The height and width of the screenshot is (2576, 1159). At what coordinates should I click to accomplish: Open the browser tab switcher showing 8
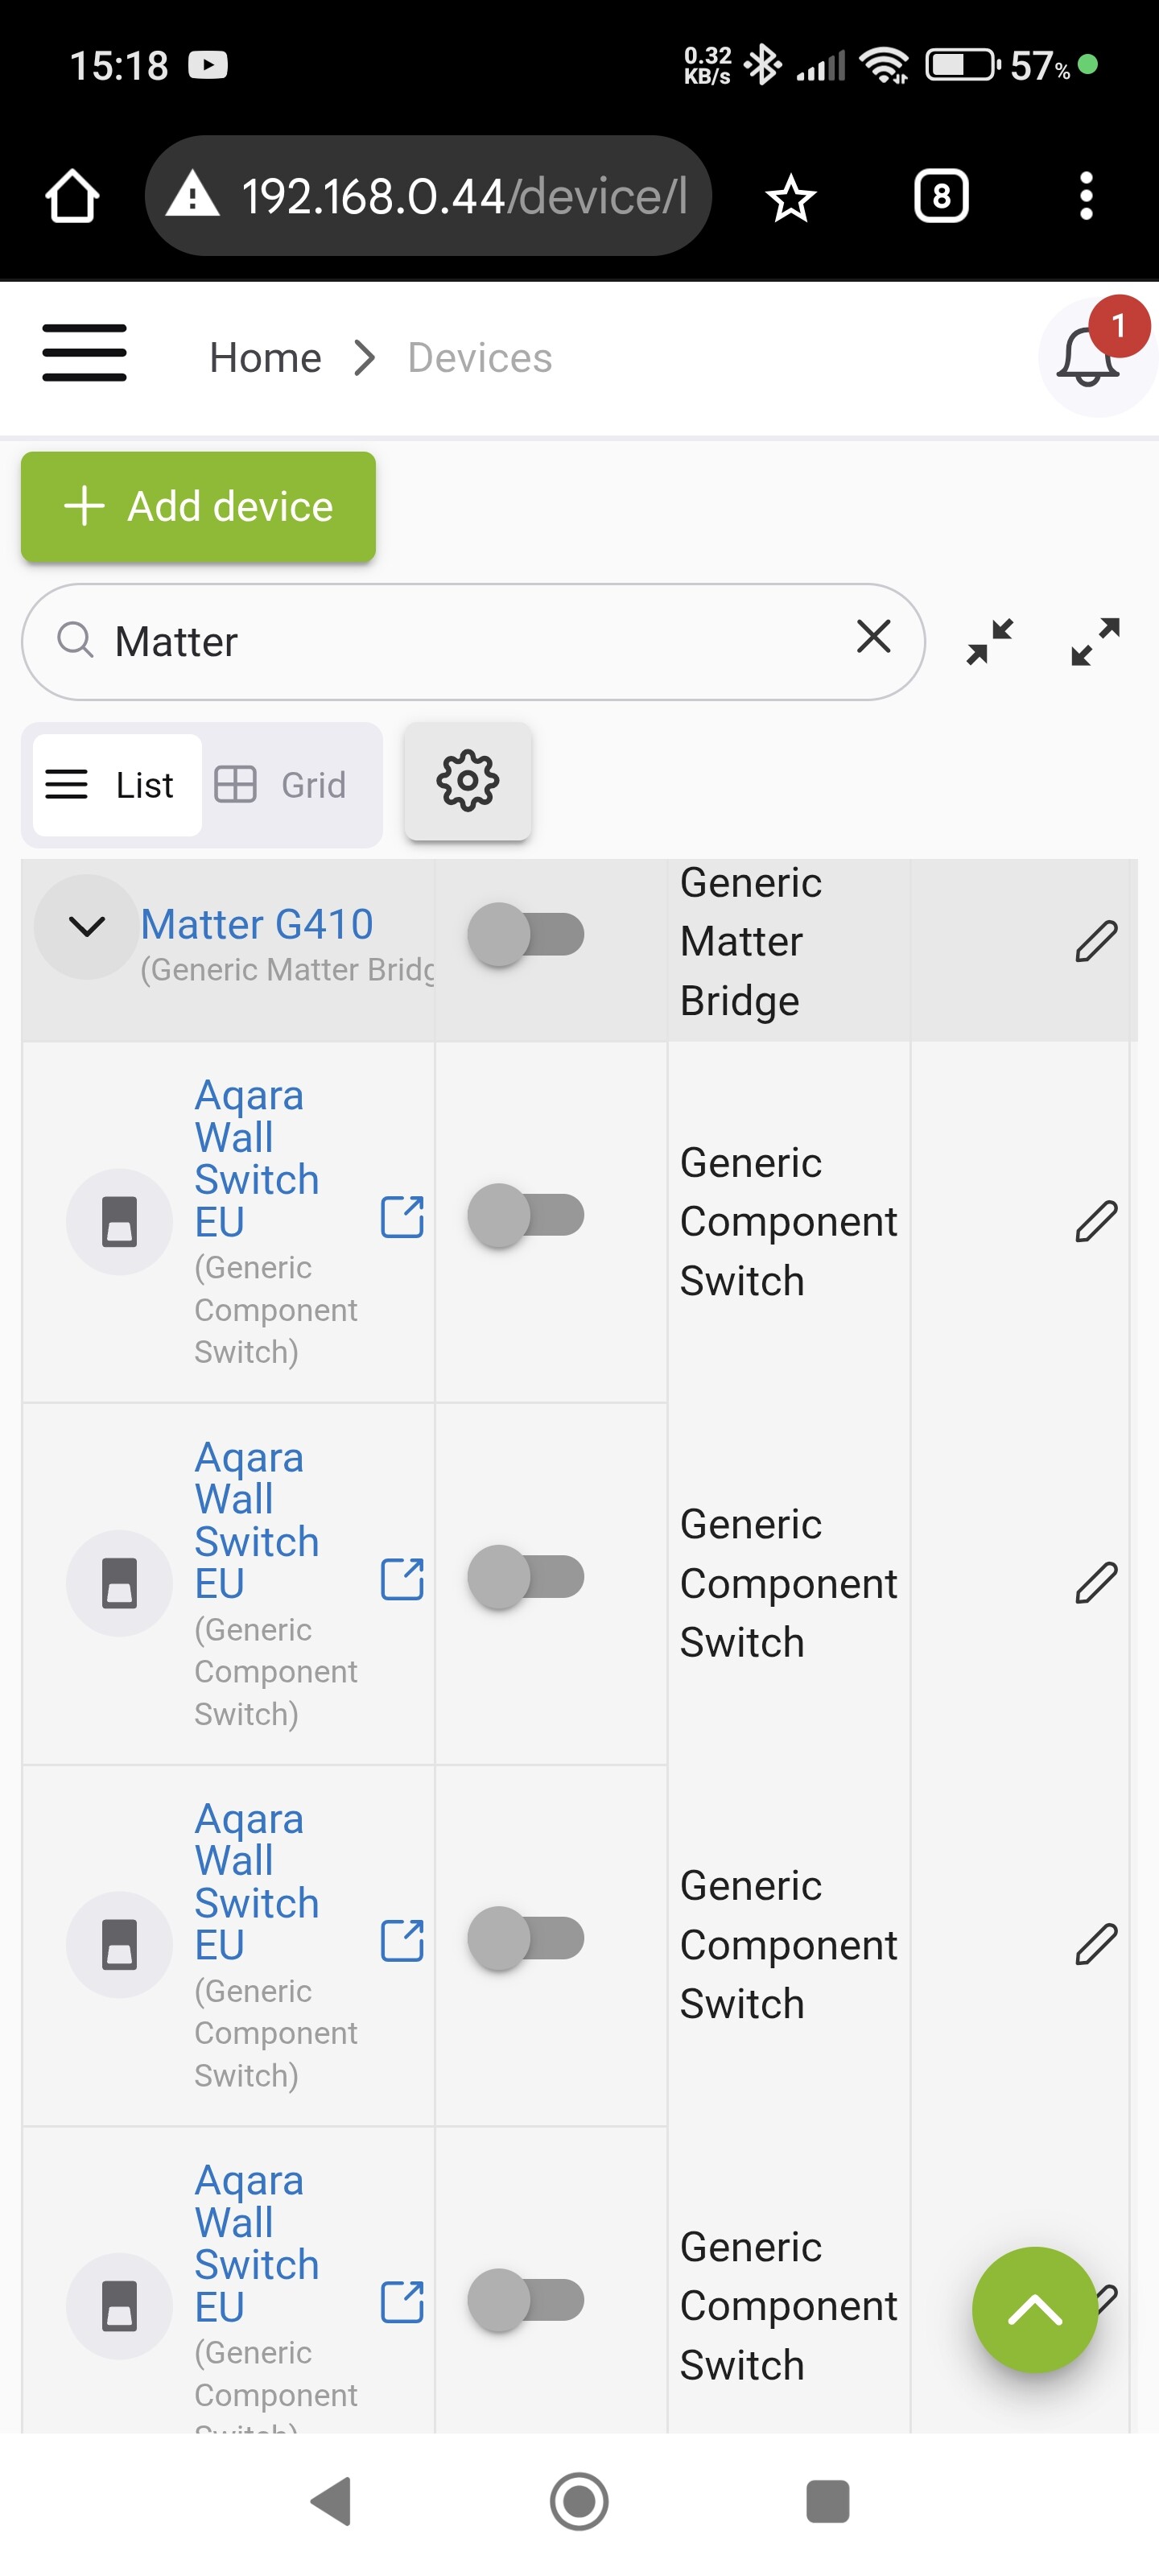coord(941,196)
